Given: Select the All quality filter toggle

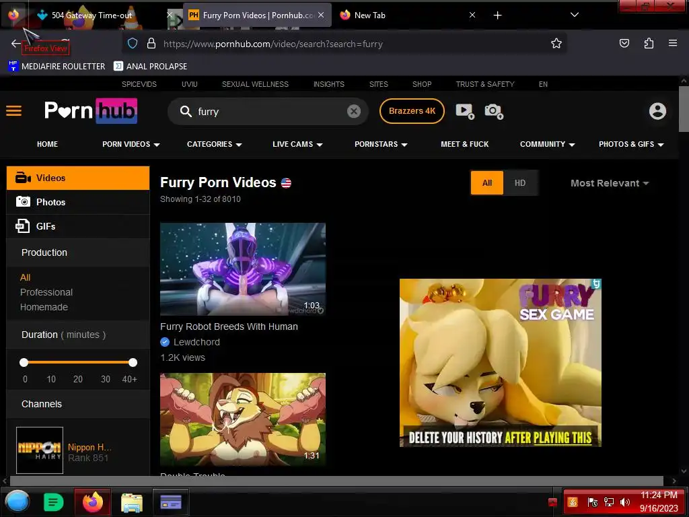Looking at the screenshot, I should (x=487, y=183).
